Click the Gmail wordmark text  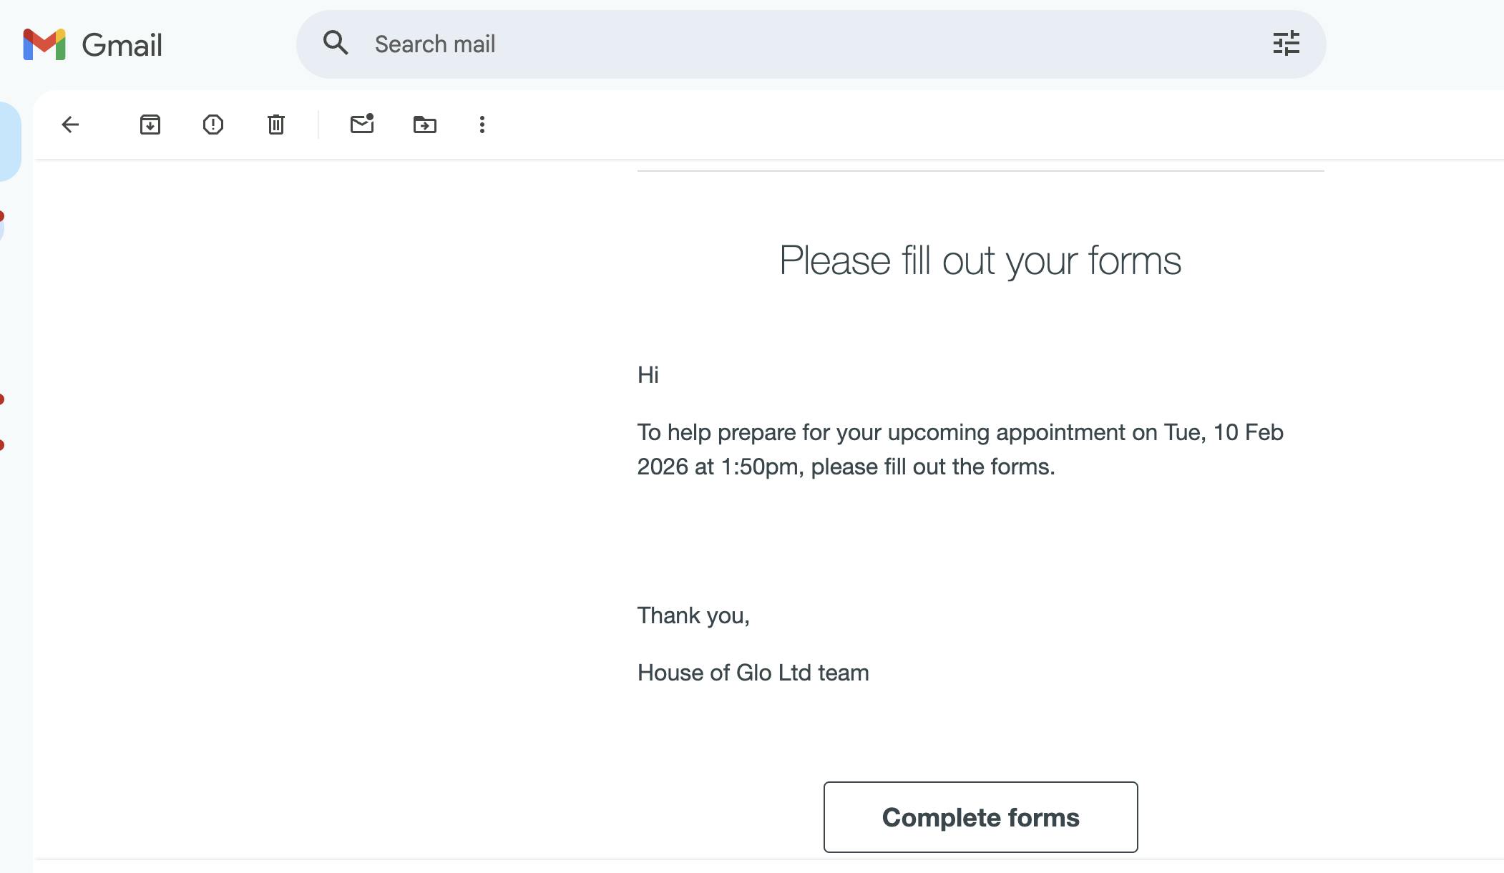(122, 45)
